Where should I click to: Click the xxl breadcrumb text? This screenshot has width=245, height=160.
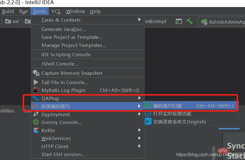(x=16, y=21)
